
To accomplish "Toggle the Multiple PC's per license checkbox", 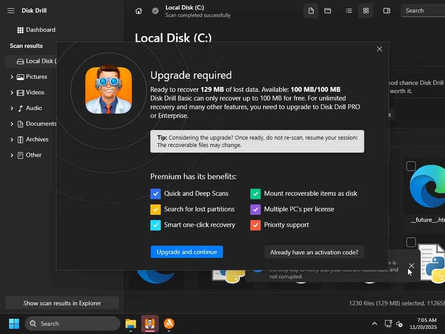I will 256,209.
